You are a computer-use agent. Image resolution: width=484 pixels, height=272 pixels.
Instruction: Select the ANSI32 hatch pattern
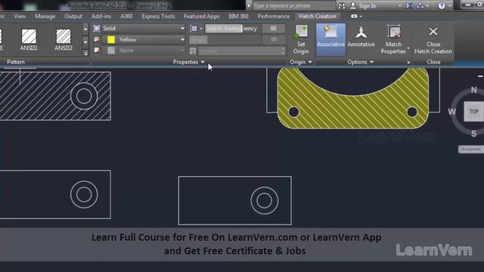pyautogui.click(x=64, y=39)
